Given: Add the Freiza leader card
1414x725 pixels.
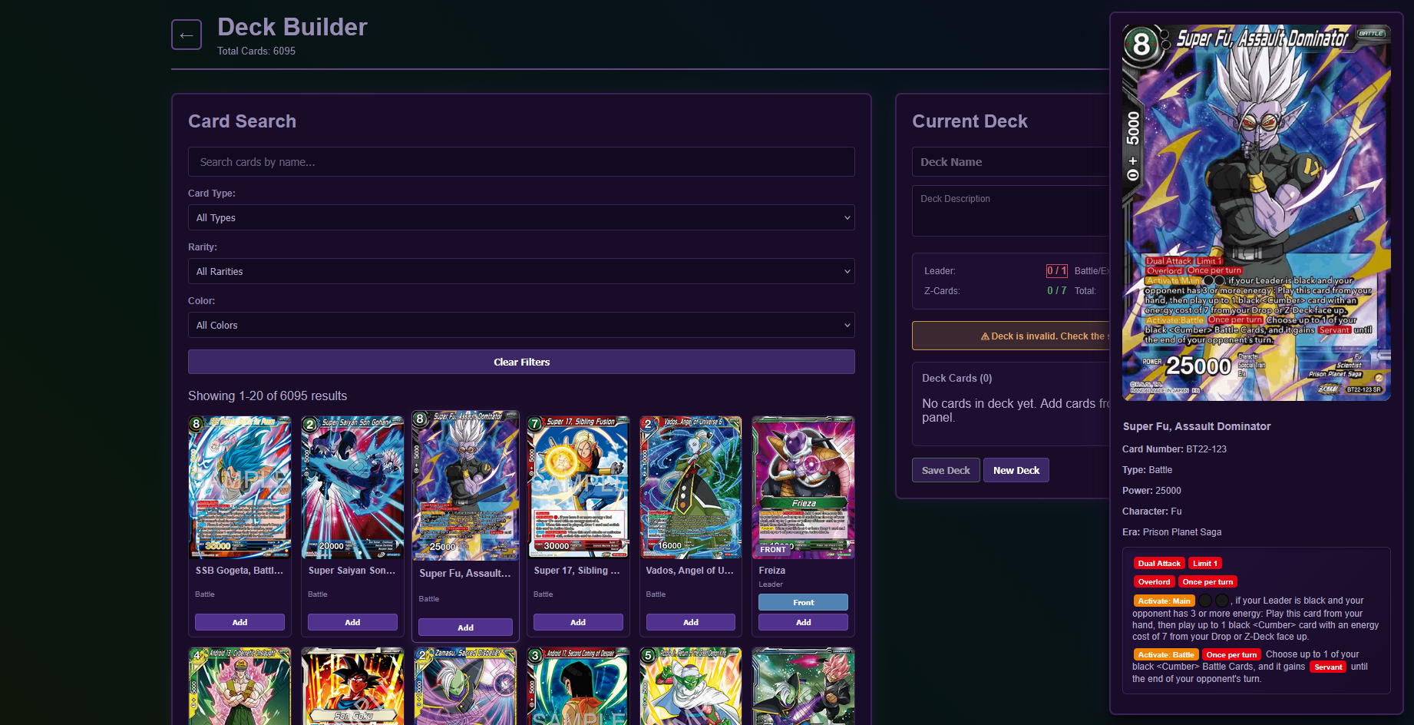Looking at the screenshot, I should [x=803, y=622].
